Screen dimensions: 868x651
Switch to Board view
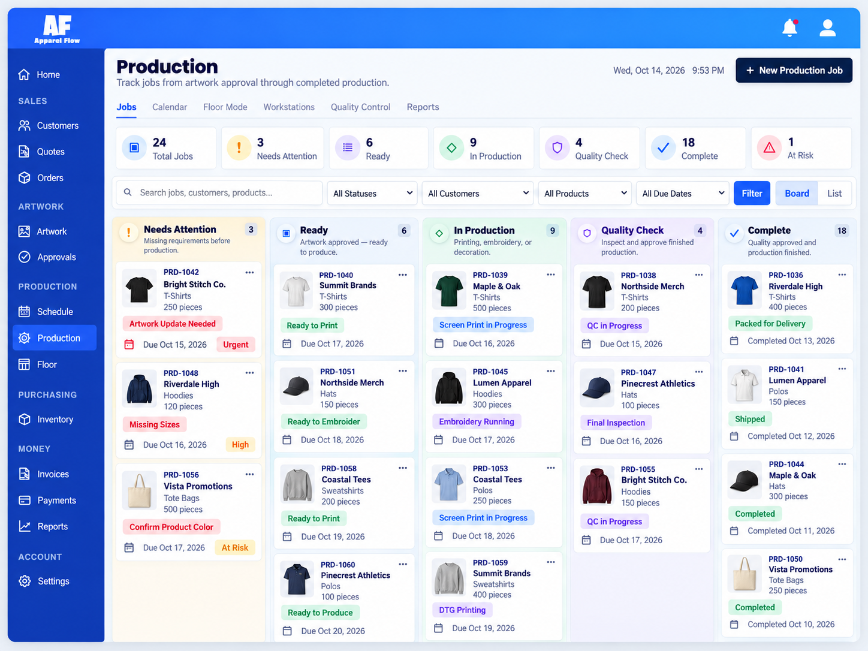[x=797, y=193]
